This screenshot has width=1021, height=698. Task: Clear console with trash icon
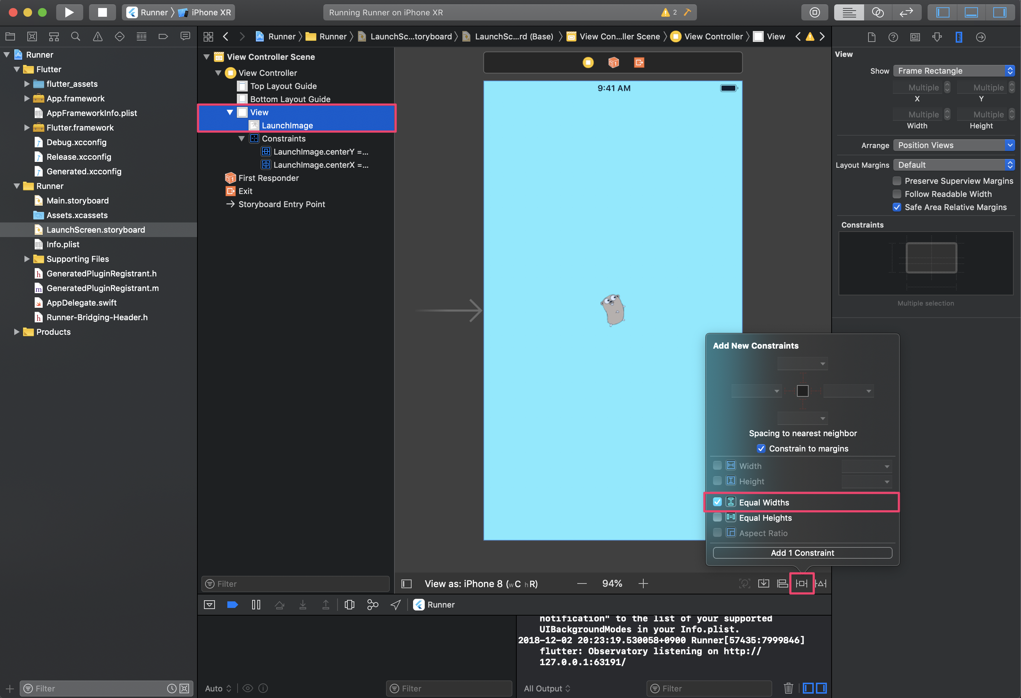pyautogui.click(x=788, y=688)
